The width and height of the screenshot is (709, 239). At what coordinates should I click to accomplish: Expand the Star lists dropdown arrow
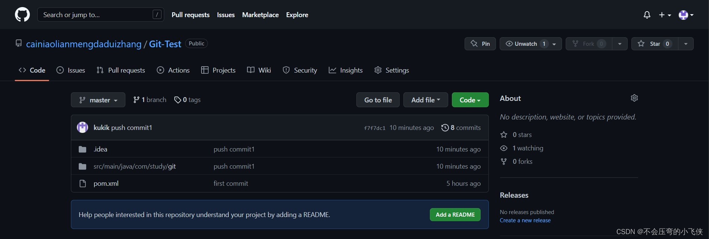[686, 44]
